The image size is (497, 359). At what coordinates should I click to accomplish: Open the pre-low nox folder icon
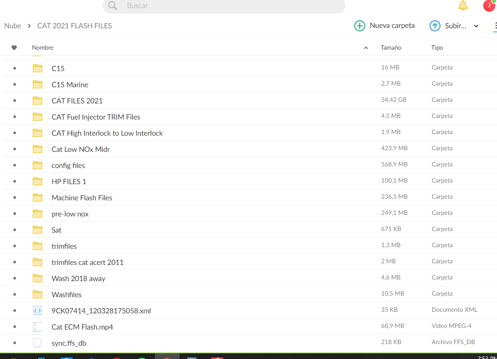point(38,214)
